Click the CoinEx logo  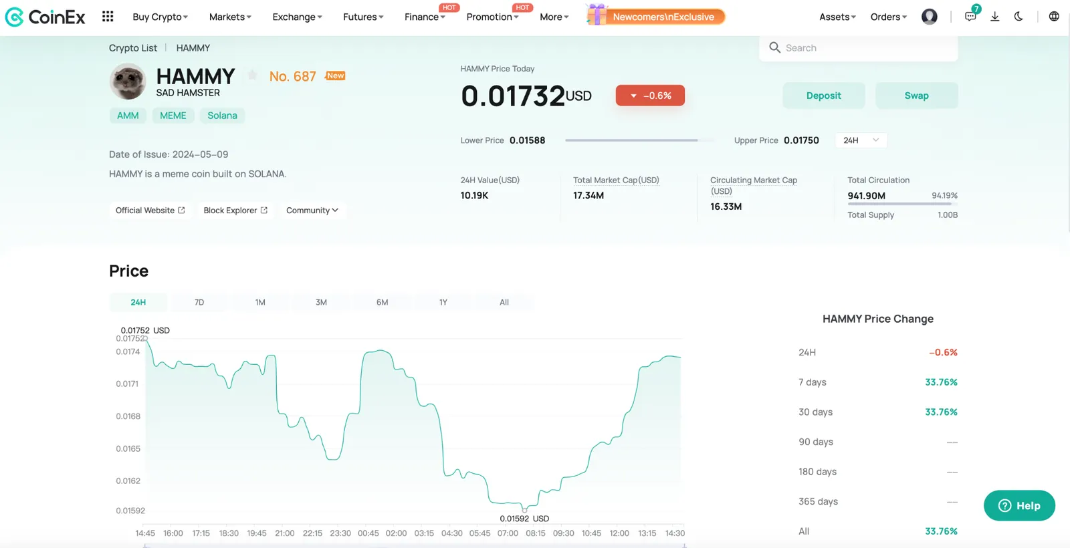[45, 17]
